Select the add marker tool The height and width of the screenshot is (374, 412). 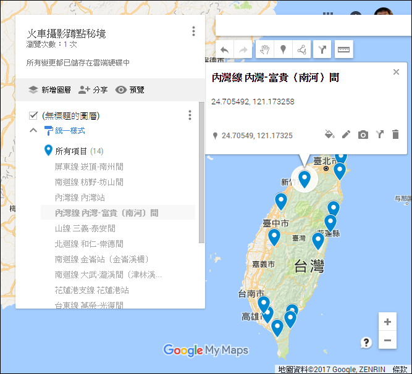click(283, 49)
